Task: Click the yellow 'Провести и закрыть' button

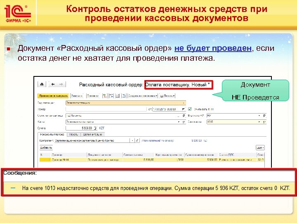Action: [53, 96]
